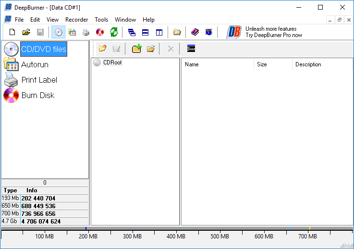Screen dimensions: 354x249
Task: Click the Save floppy disk icon
Action: point(40,32)
